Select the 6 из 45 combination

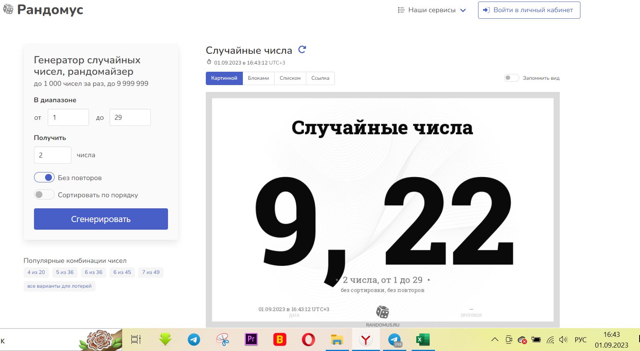[x=122, y=272]
